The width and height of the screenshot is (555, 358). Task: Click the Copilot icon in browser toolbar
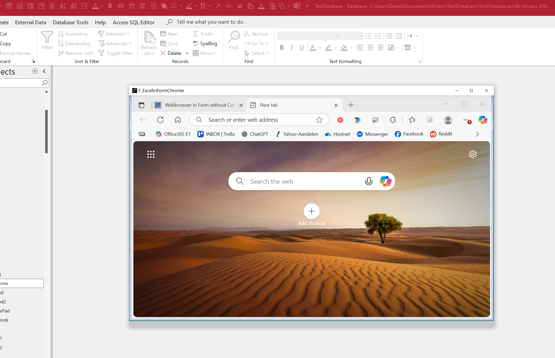pos(483,120)
